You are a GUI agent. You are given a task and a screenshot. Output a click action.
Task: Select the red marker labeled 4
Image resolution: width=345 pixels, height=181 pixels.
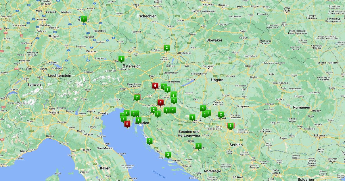(160, 102)
